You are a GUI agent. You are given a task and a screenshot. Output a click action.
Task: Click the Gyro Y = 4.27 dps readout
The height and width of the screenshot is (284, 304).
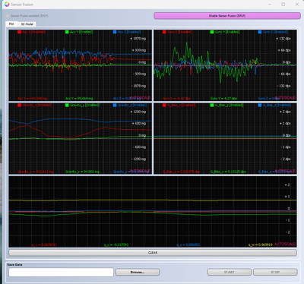[x=223, y=99]
